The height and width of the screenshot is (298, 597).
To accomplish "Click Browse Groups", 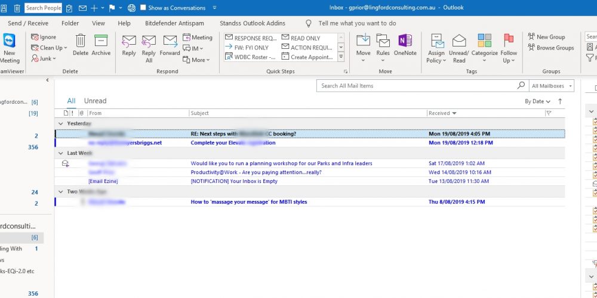I will pos(550,48).
